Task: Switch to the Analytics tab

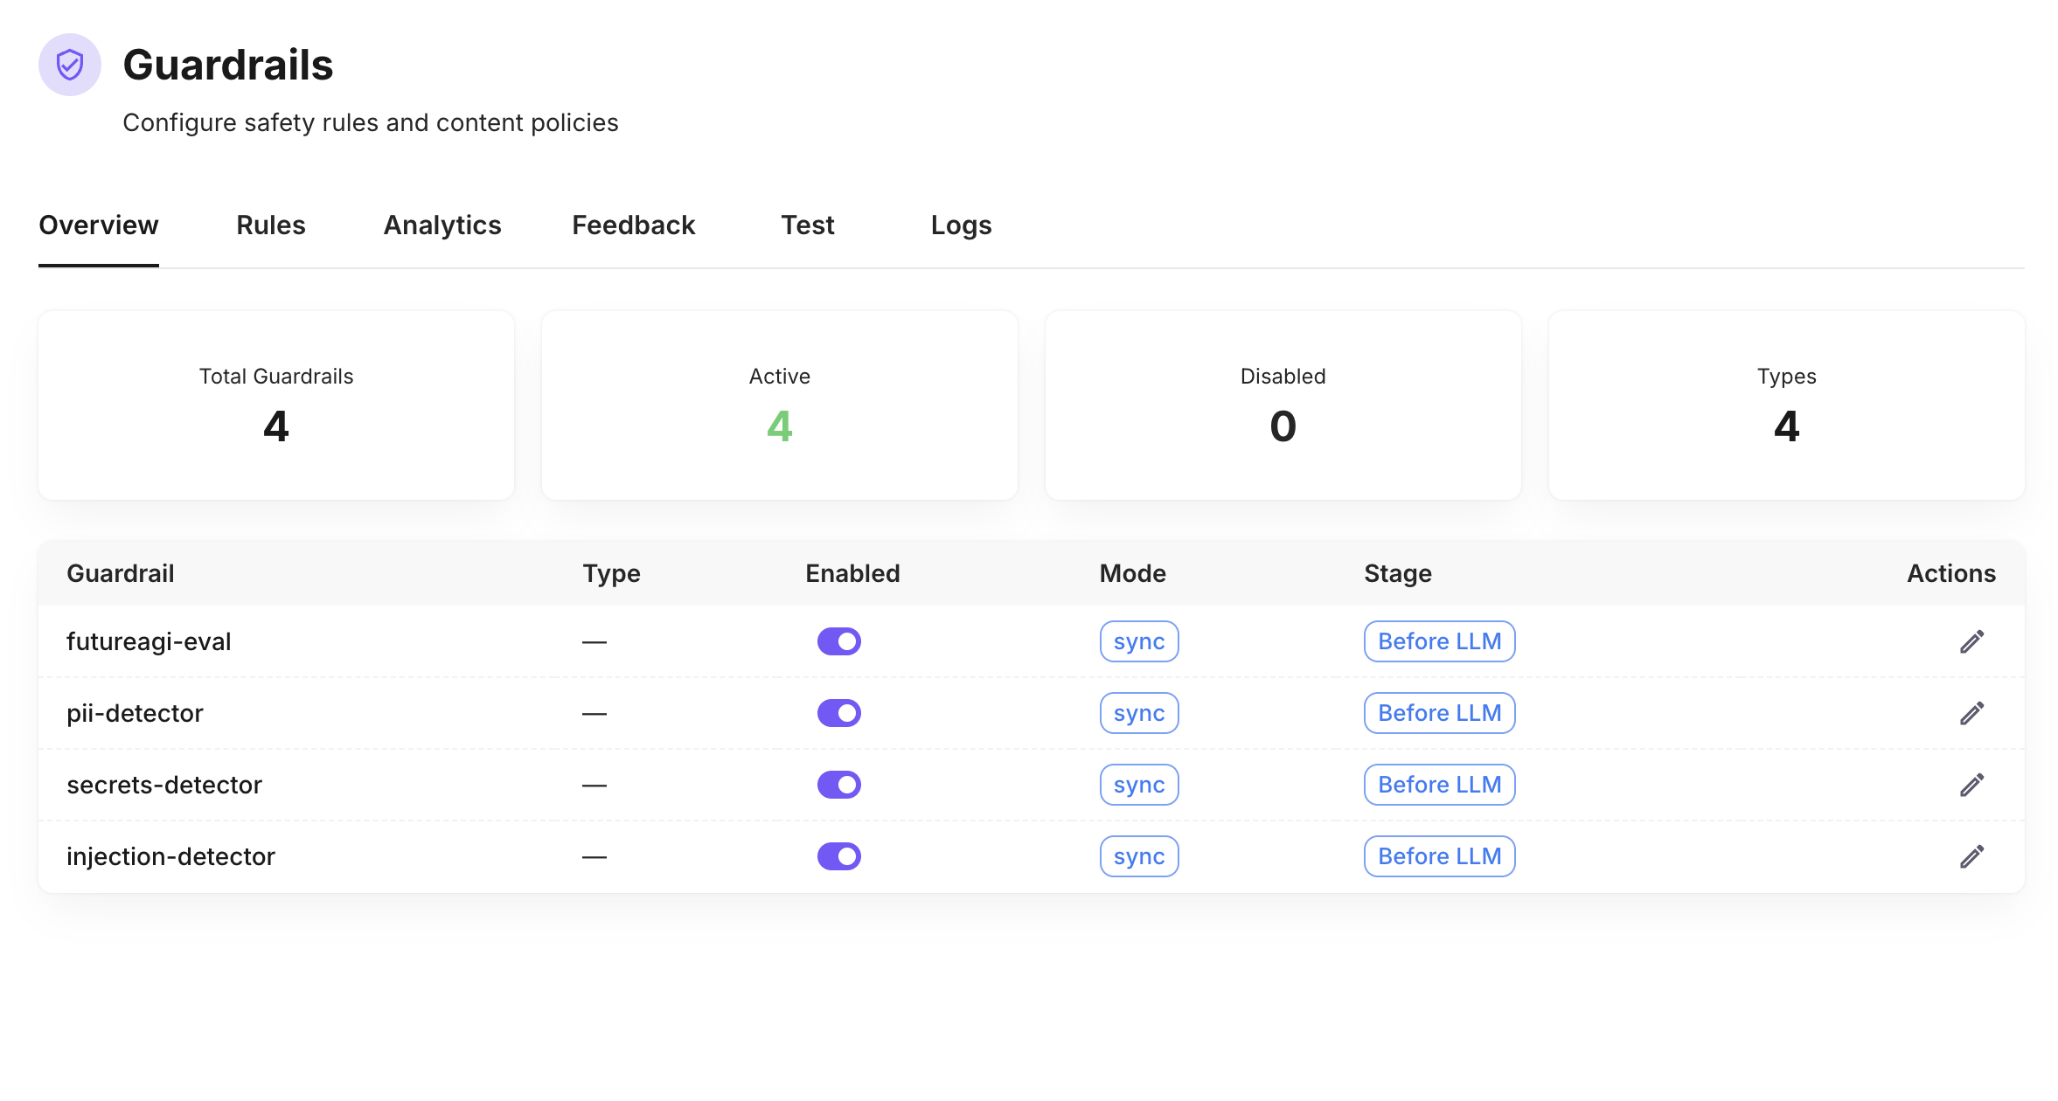Action: click(441, 225)
